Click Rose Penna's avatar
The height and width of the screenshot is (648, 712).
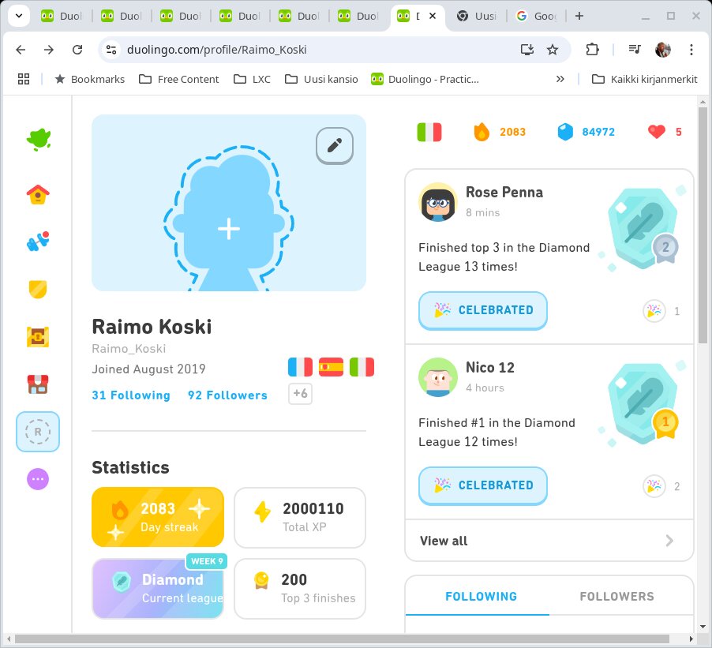tap(438, 202)
